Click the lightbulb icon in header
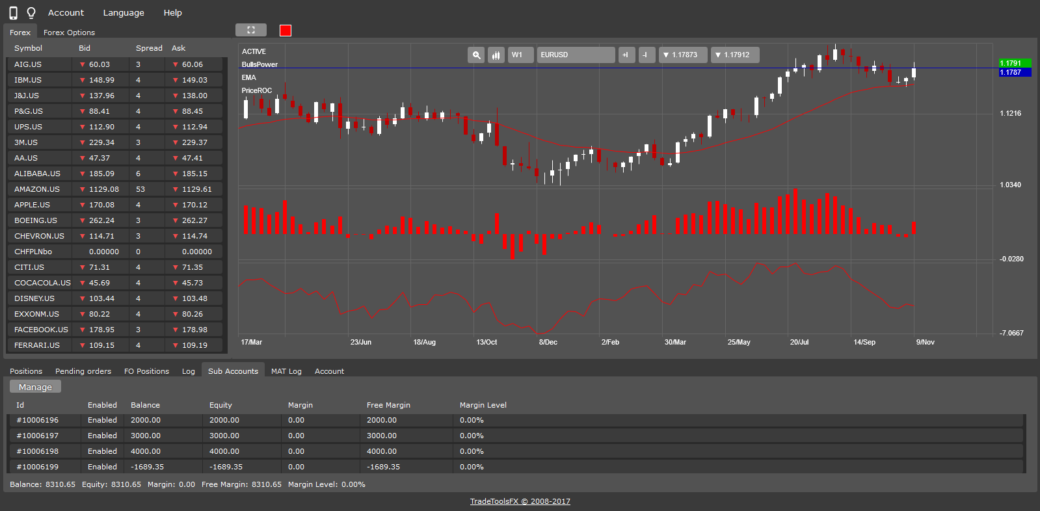The width and height of the screenshot is (1040, 511). tap(31, 13)
